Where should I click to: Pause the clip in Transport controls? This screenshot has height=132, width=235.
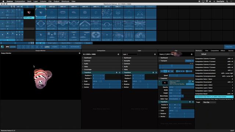169,71
